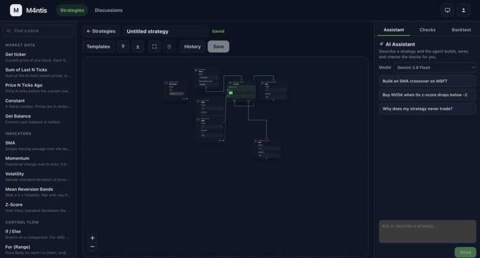The image size is (480, 258).
Task: Zoom out the canvas with minus icon
Action: 92,247
